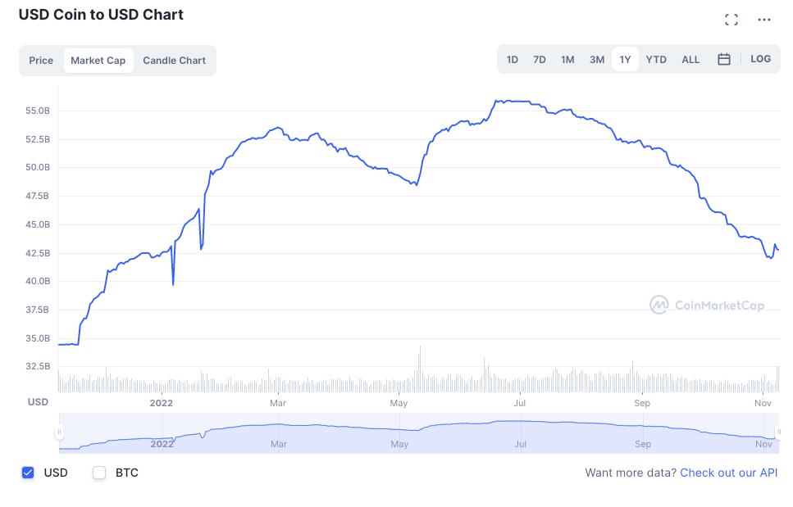Image resolution: width=793 pixels, height=507 pixels.
Task: Click the fullscreen expand icon
Action: point(731,20)
